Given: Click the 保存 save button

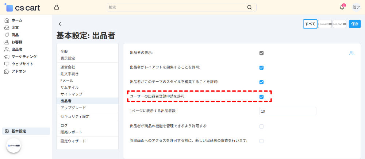Looking at the screenshot, I should pyautogui.click(x=355, y=24).
